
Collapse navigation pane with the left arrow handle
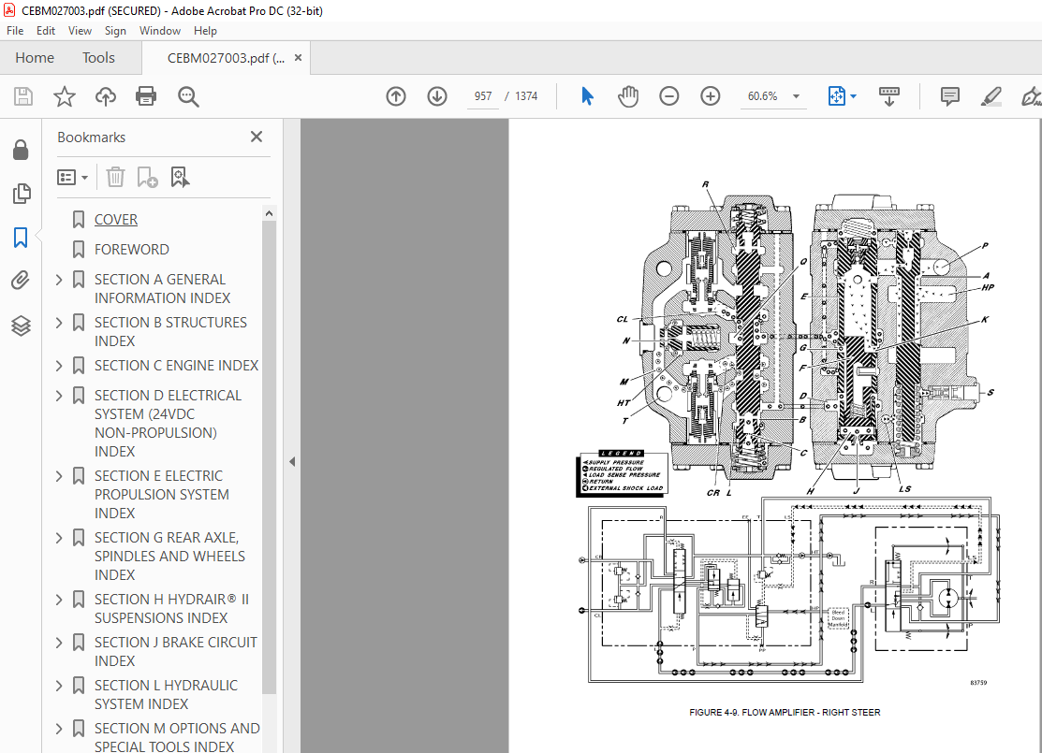point(292,461)
